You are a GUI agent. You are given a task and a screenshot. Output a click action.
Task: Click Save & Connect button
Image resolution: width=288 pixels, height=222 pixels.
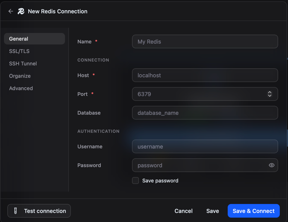point(254,211)
